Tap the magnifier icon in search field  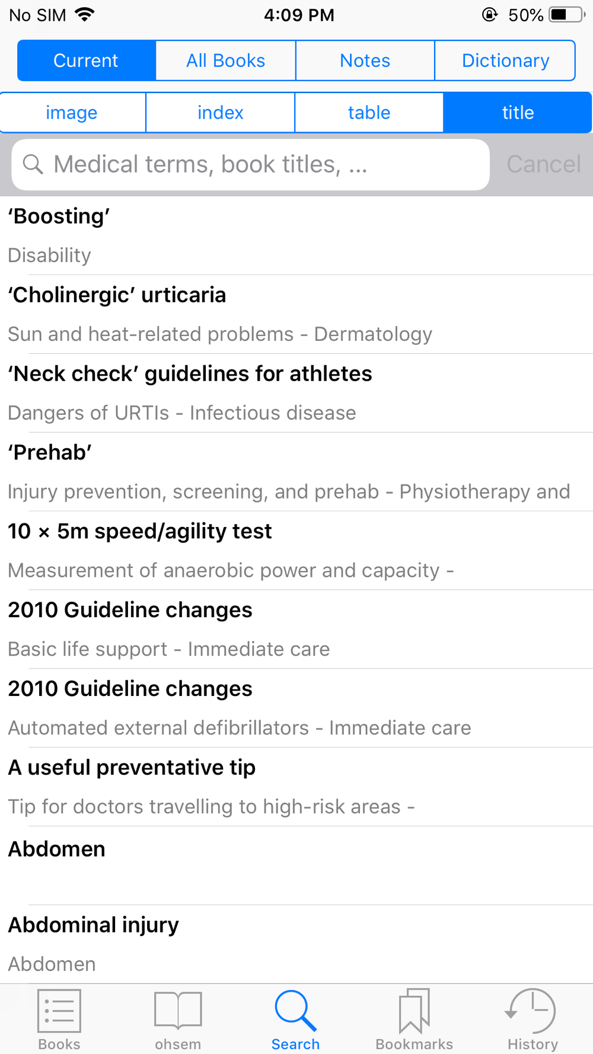[x=33, y=164]
